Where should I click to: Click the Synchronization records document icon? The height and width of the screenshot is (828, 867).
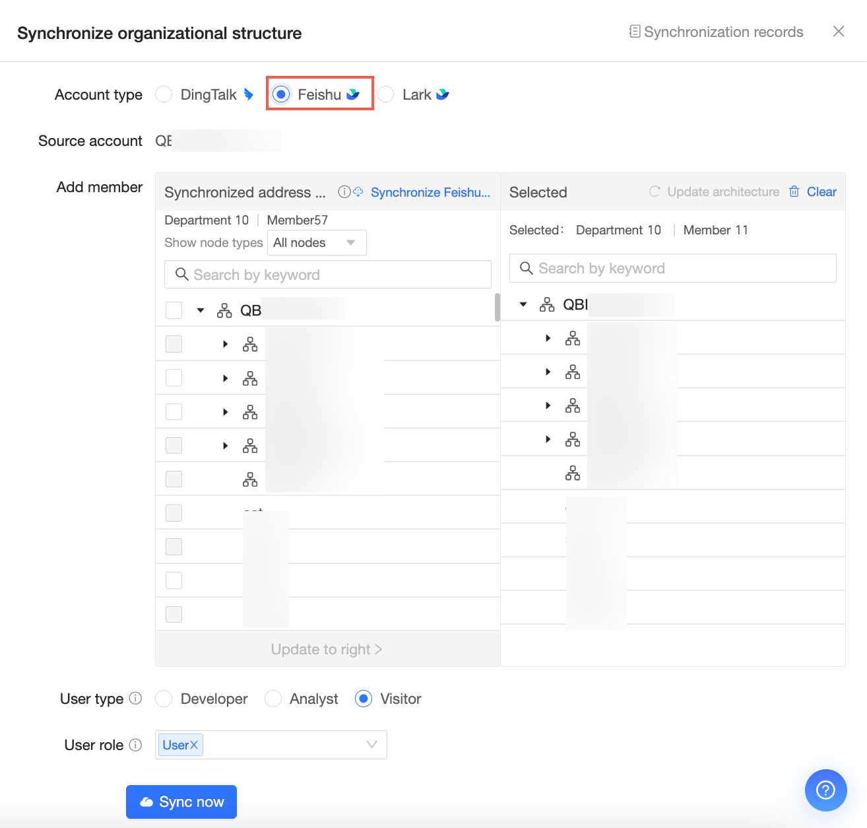(634, 32)
